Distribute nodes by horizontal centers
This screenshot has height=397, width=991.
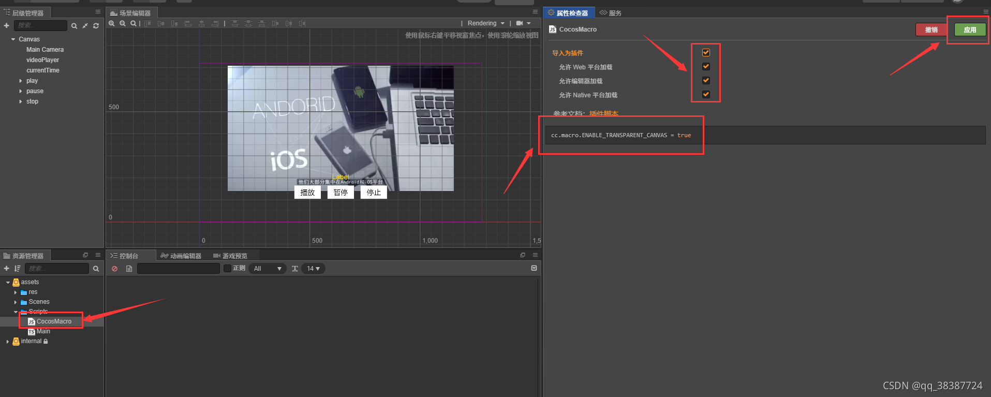coord(289,23)
